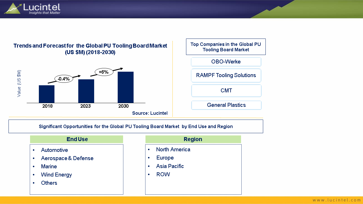This screenshot has height=204, width=363.
Task: Select the CMT company box
Action: (226, 91)
